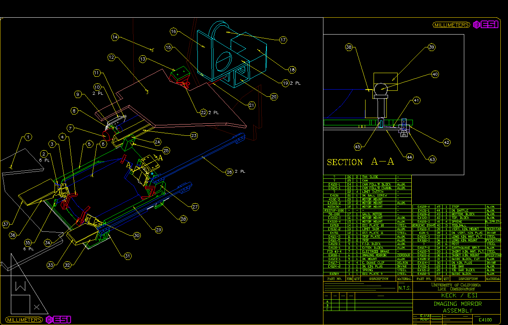This screenshot has height=325, width=508.
Task: Select item balloon 17 near the motor
Action: (283, 40)
